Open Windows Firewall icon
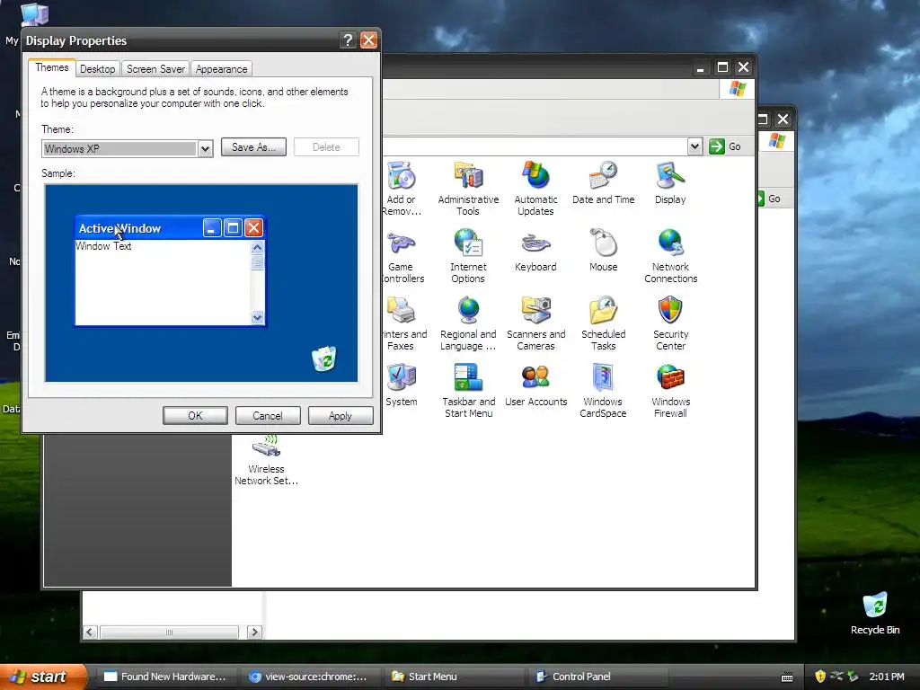 coord(670,391)
